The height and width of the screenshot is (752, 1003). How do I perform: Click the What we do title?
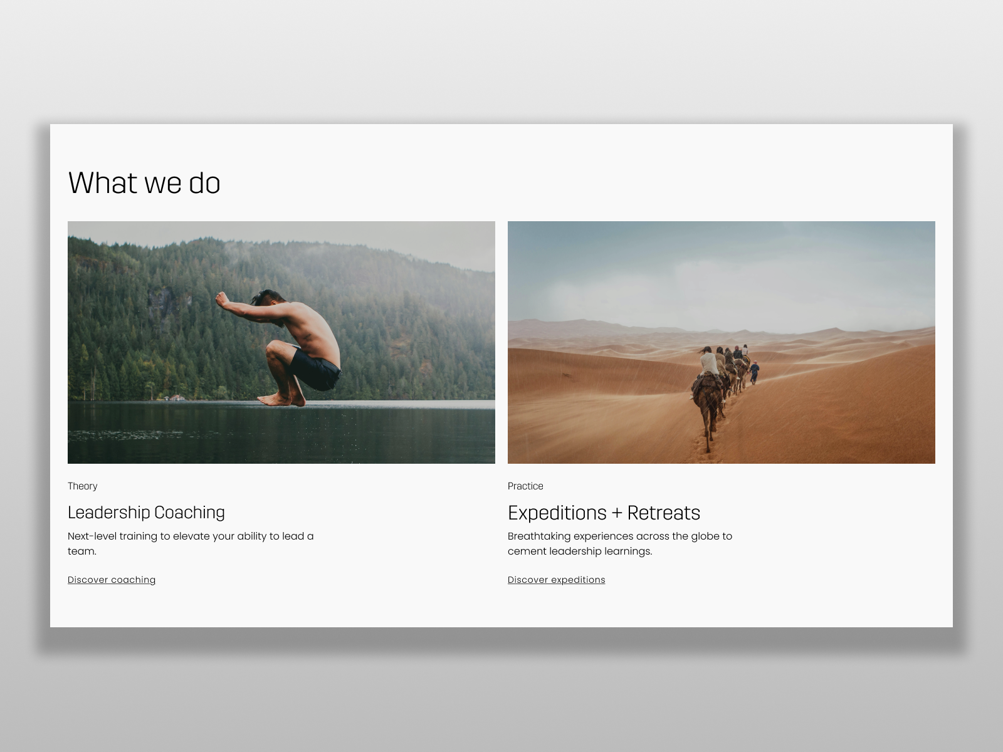pyautogui.click(x=144, y=183)
